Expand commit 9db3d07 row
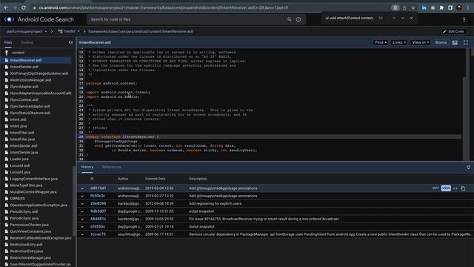 pos(82,211)
